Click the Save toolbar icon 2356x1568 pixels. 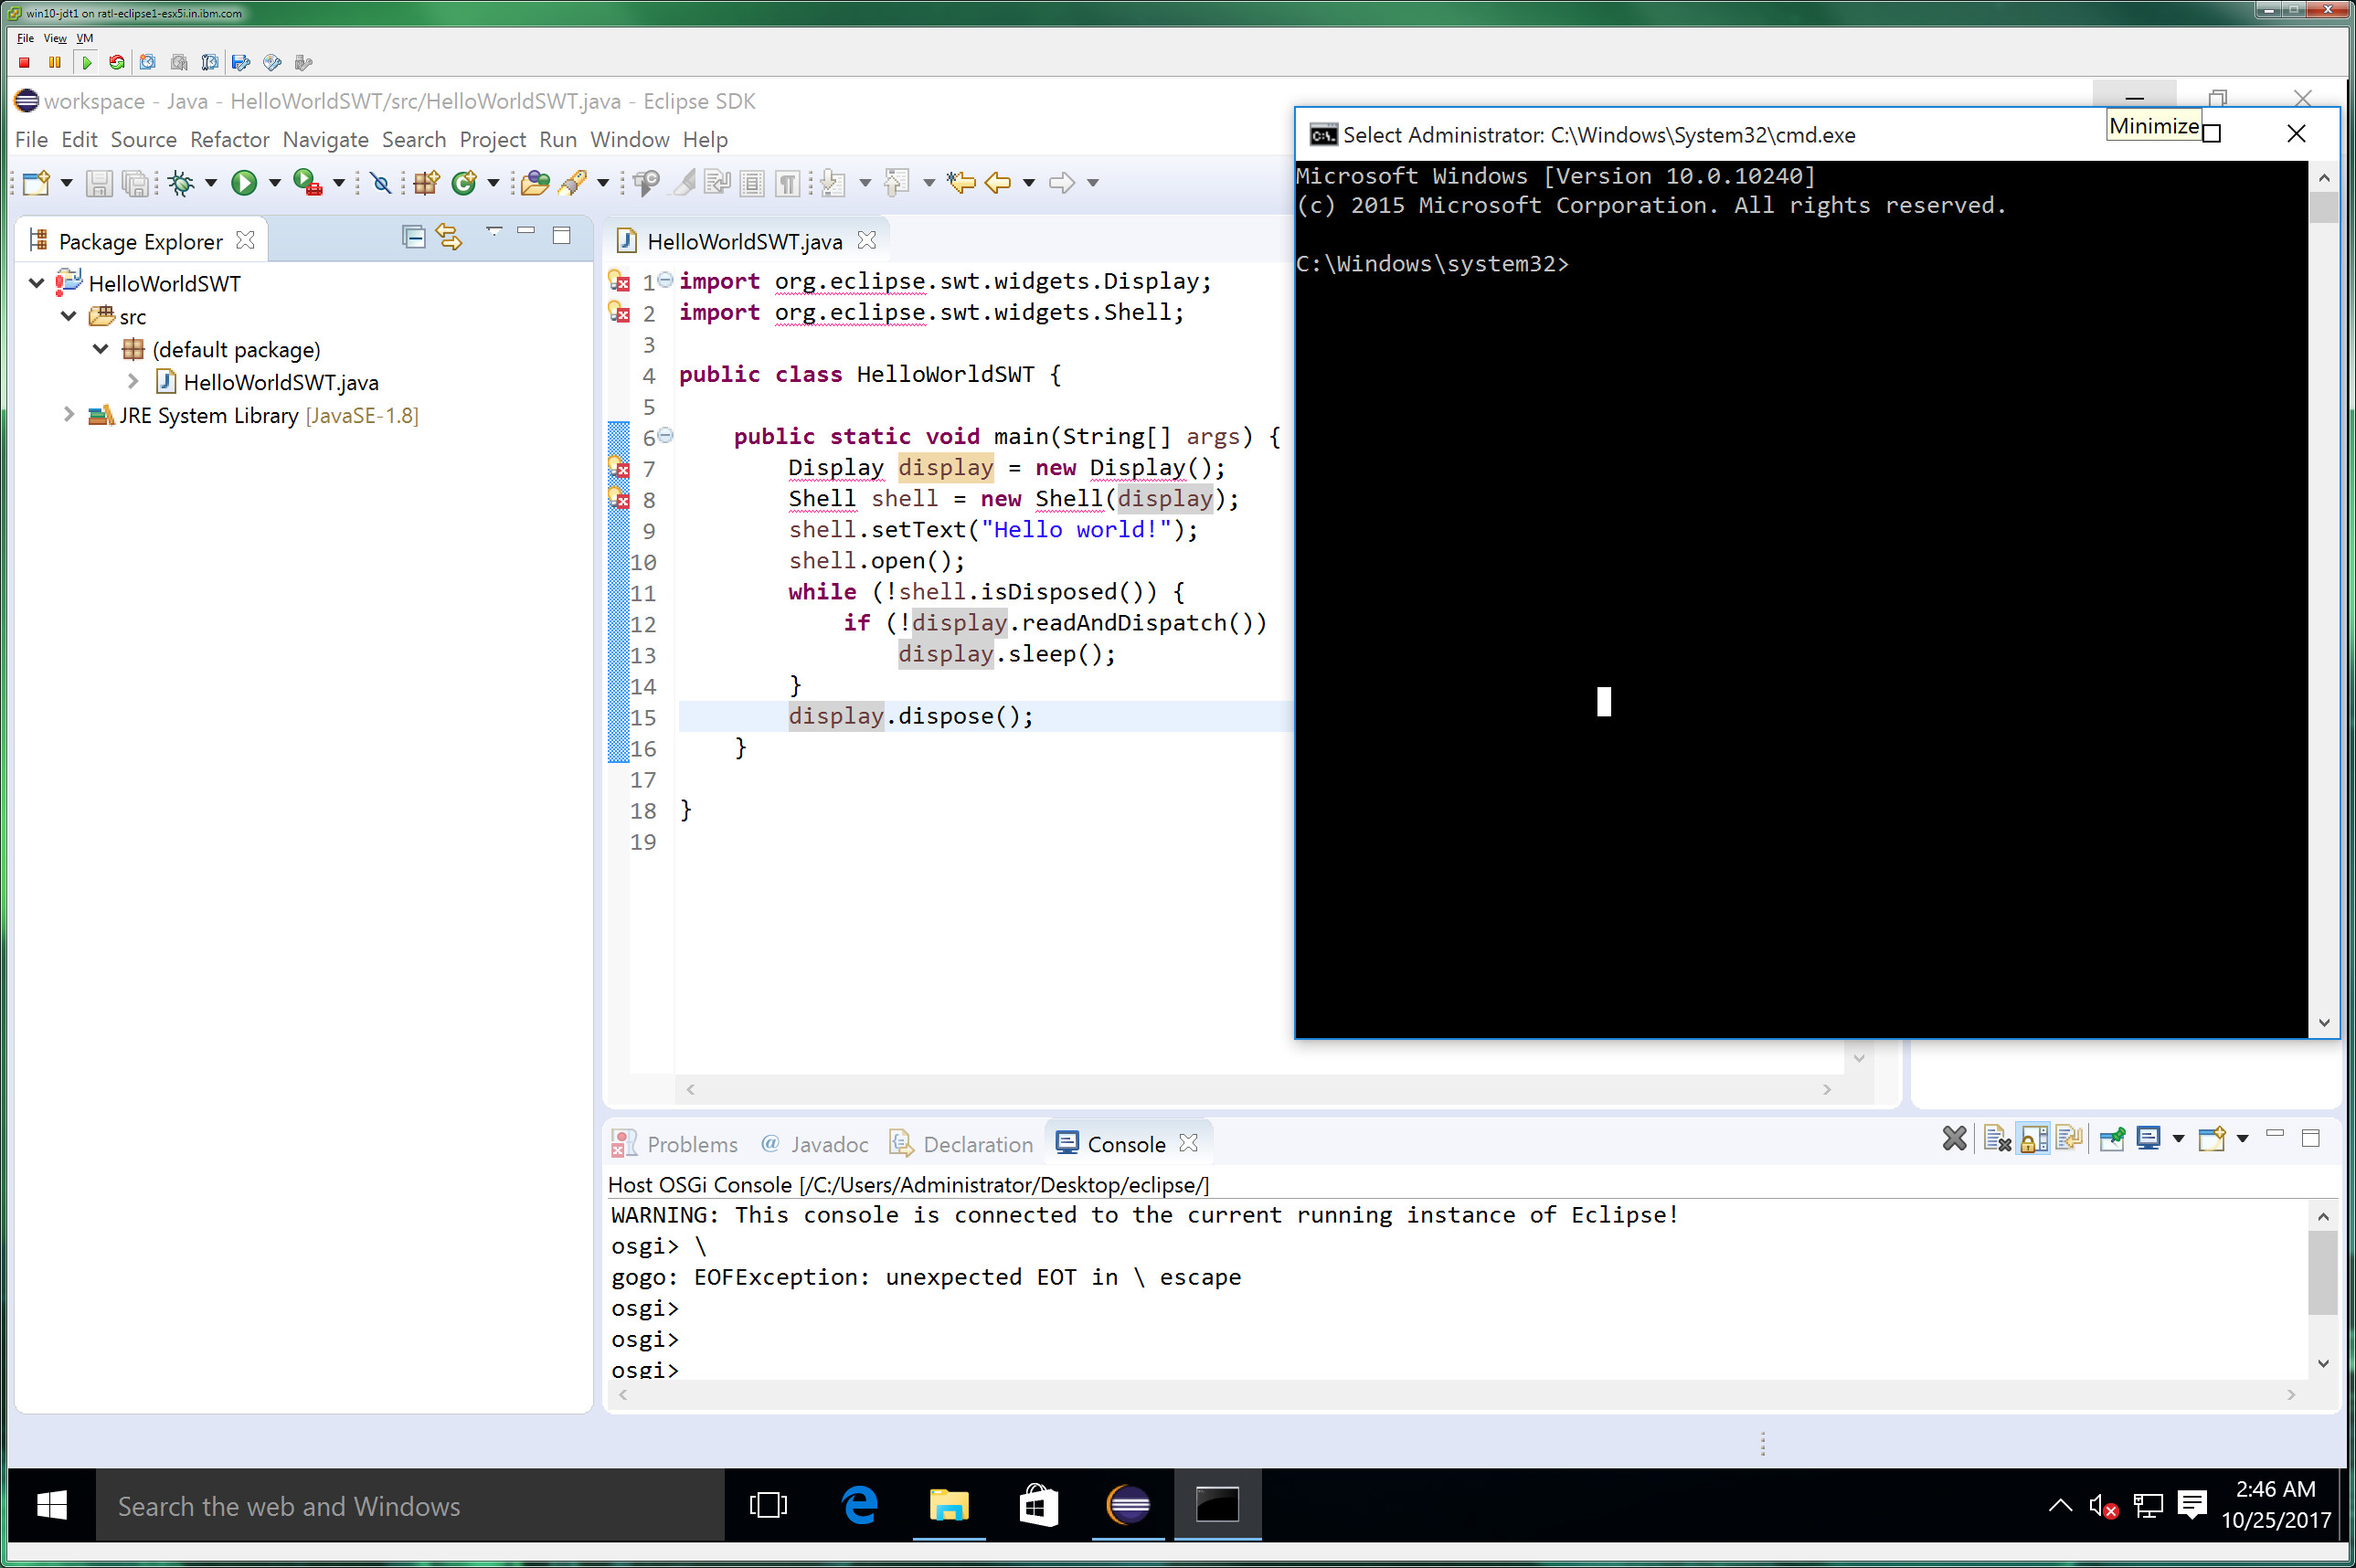click(98, 183)
